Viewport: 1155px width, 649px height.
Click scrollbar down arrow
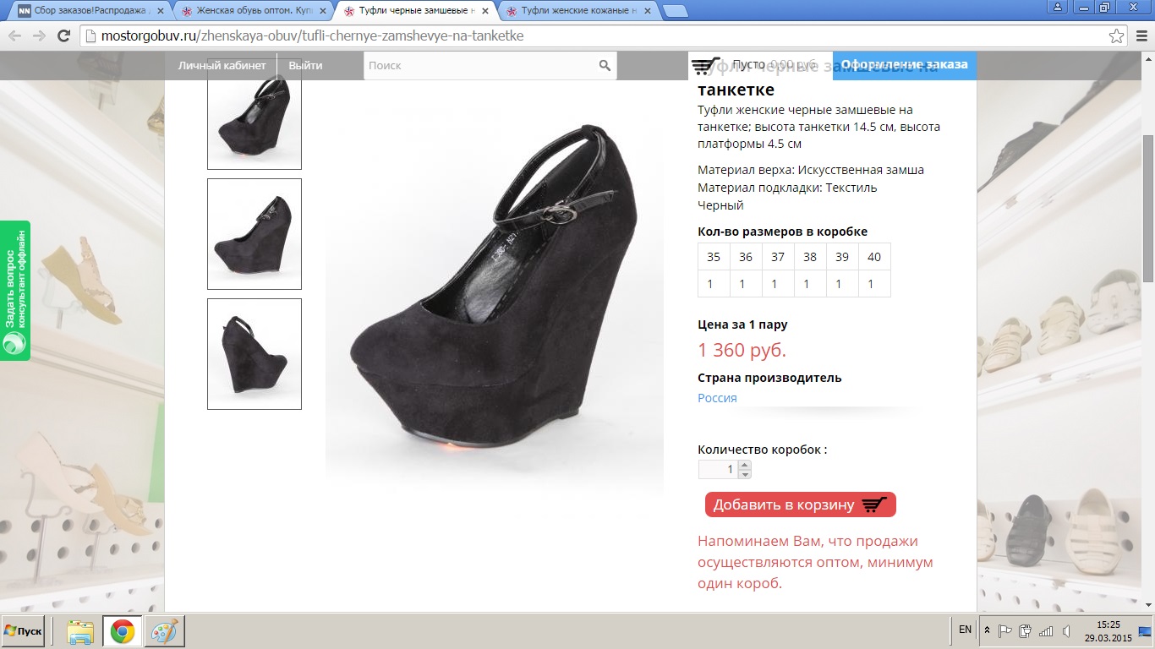point(1148,605)
